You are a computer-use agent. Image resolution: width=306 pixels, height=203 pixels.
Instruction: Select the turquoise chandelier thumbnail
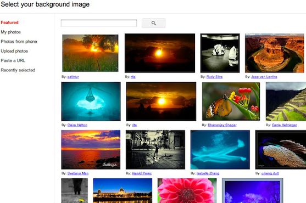tap(91, 101)
